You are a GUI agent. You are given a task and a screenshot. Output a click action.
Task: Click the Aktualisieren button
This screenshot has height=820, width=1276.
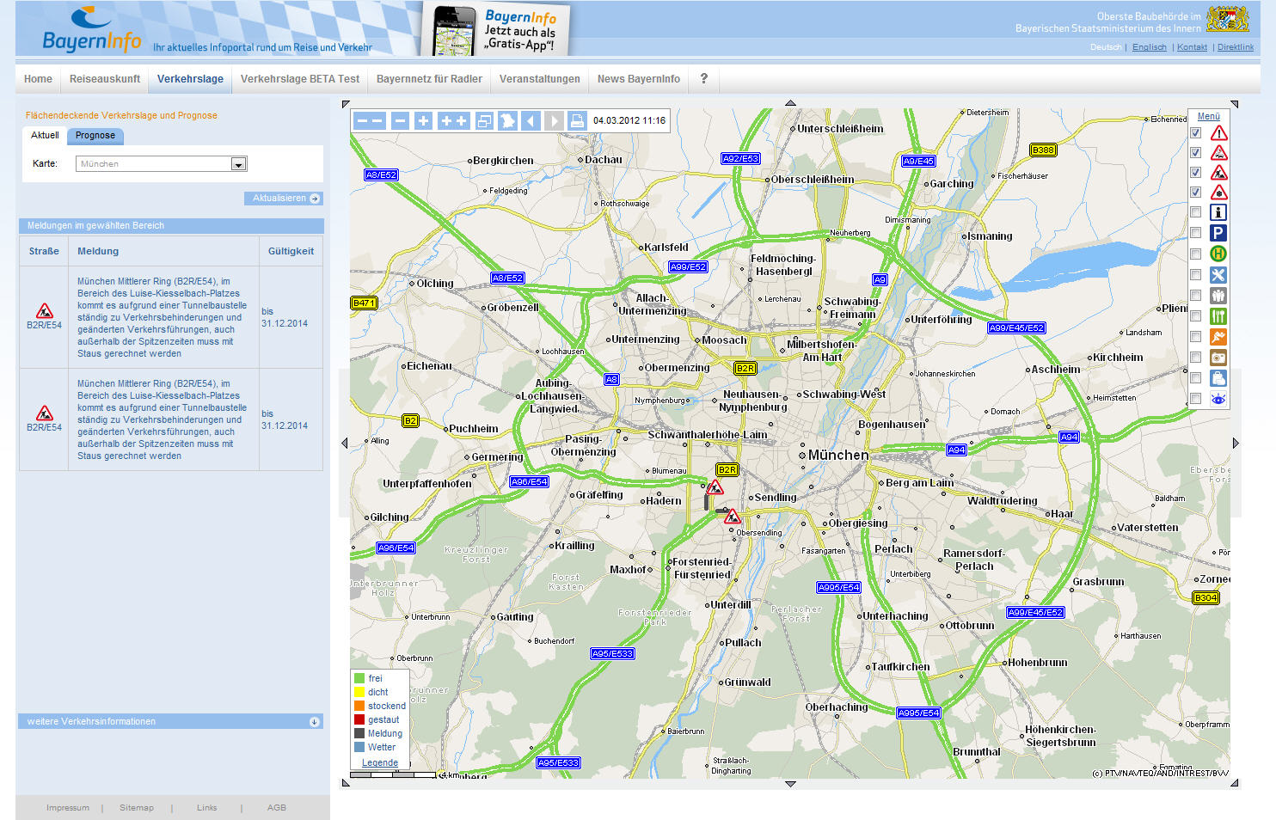pos(284,199)
